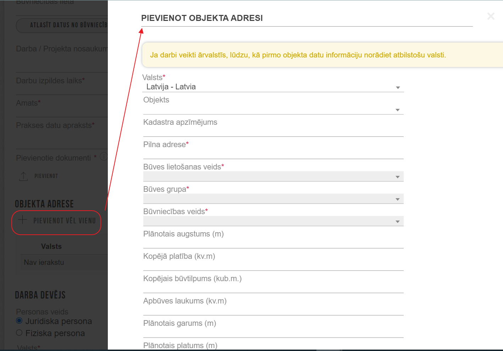Click the plus icon beside Pievienot vēl vienu
This screenshot has width=503, height=351.
click(x=22, y=220)
